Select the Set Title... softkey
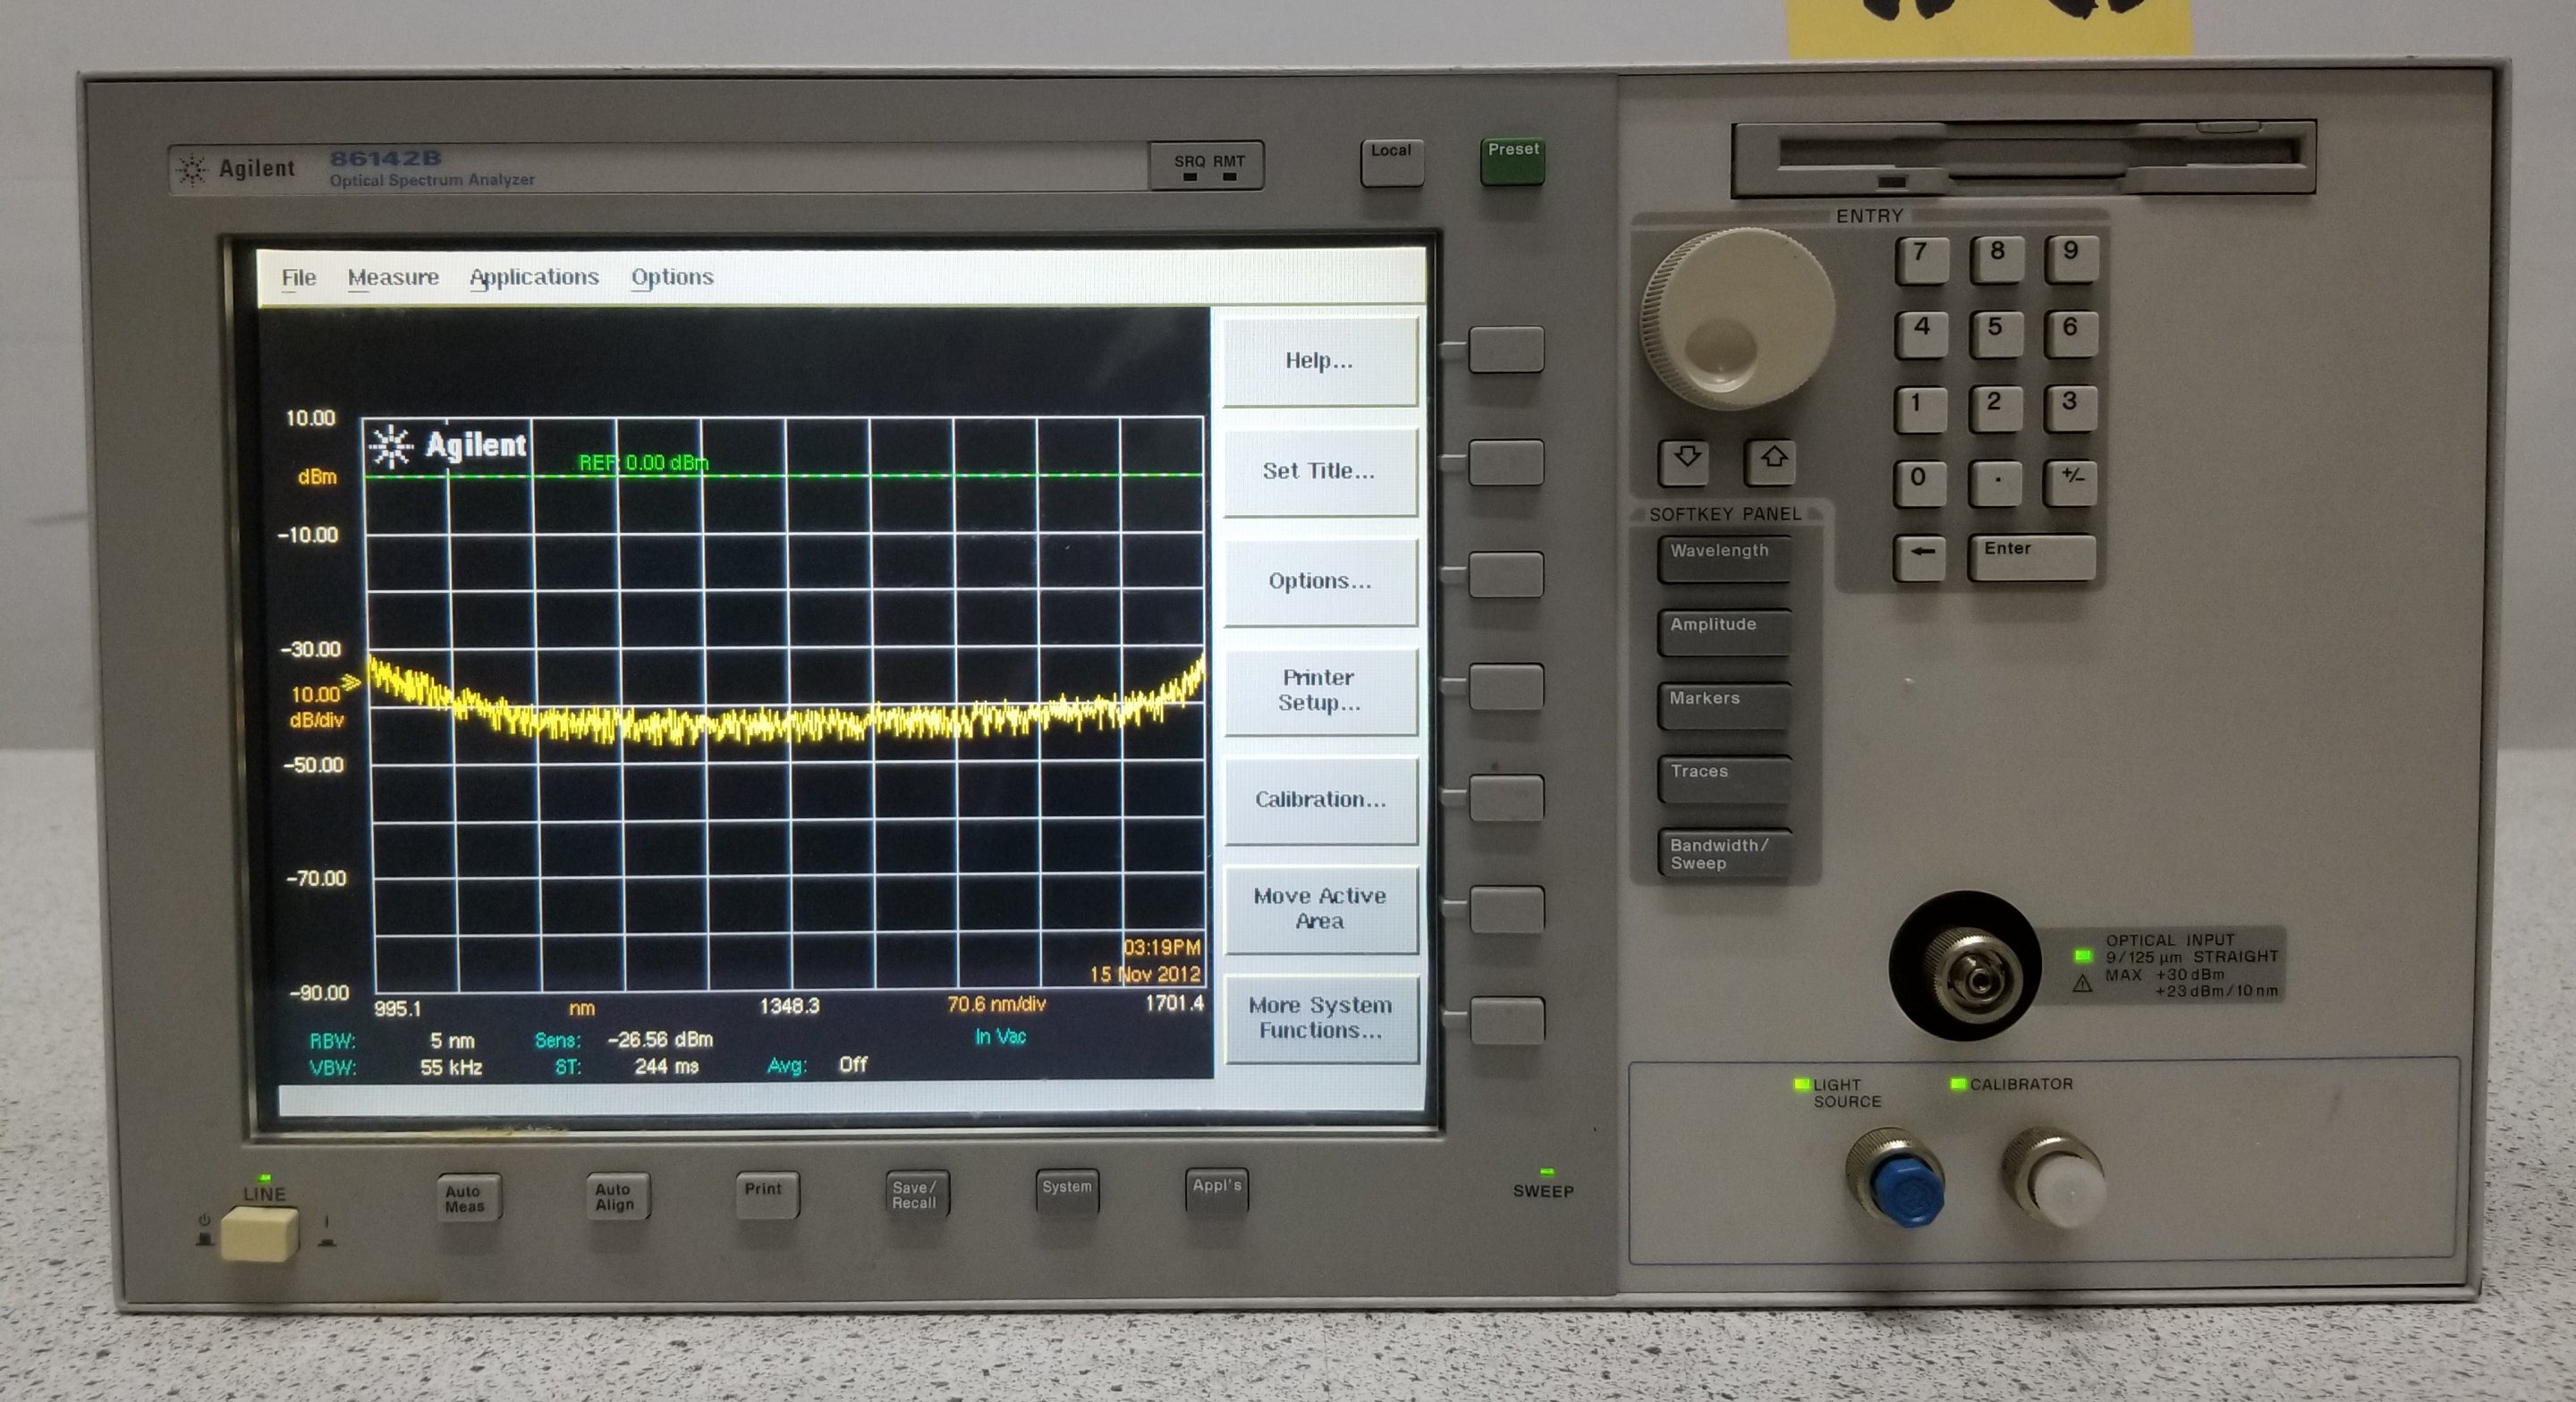2576x1402 pixels. coord(1319,471)
